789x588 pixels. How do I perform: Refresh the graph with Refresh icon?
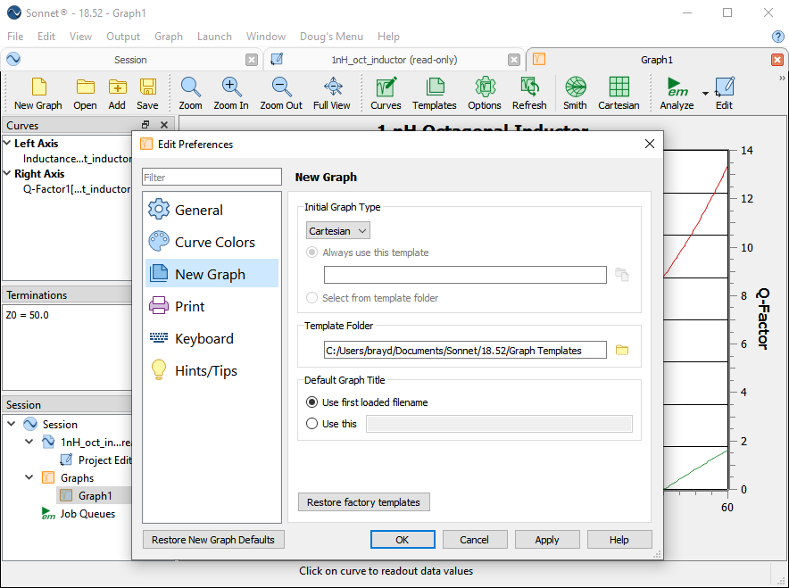click(529, 94)
